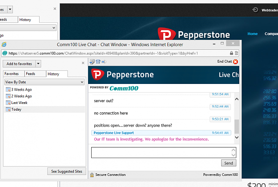Click the globe site icon before the URL
This screenshot has width=278, height=187.
coord(5,53)
